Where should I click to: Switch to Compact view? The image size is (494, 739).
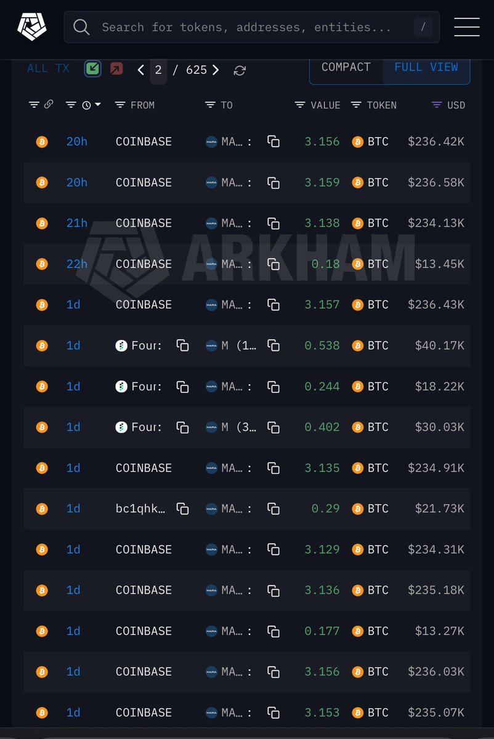(x=346, y=67)
